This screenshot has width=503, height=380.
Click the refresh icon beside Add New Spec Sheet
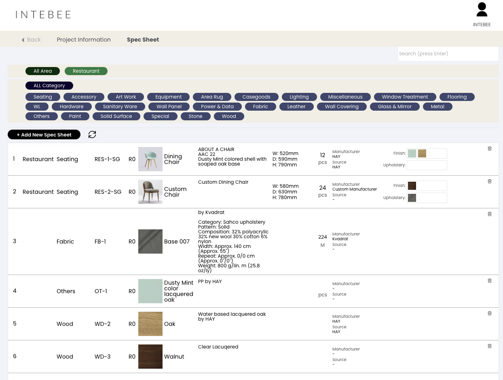pyautogui.click(x=92, y=134)
